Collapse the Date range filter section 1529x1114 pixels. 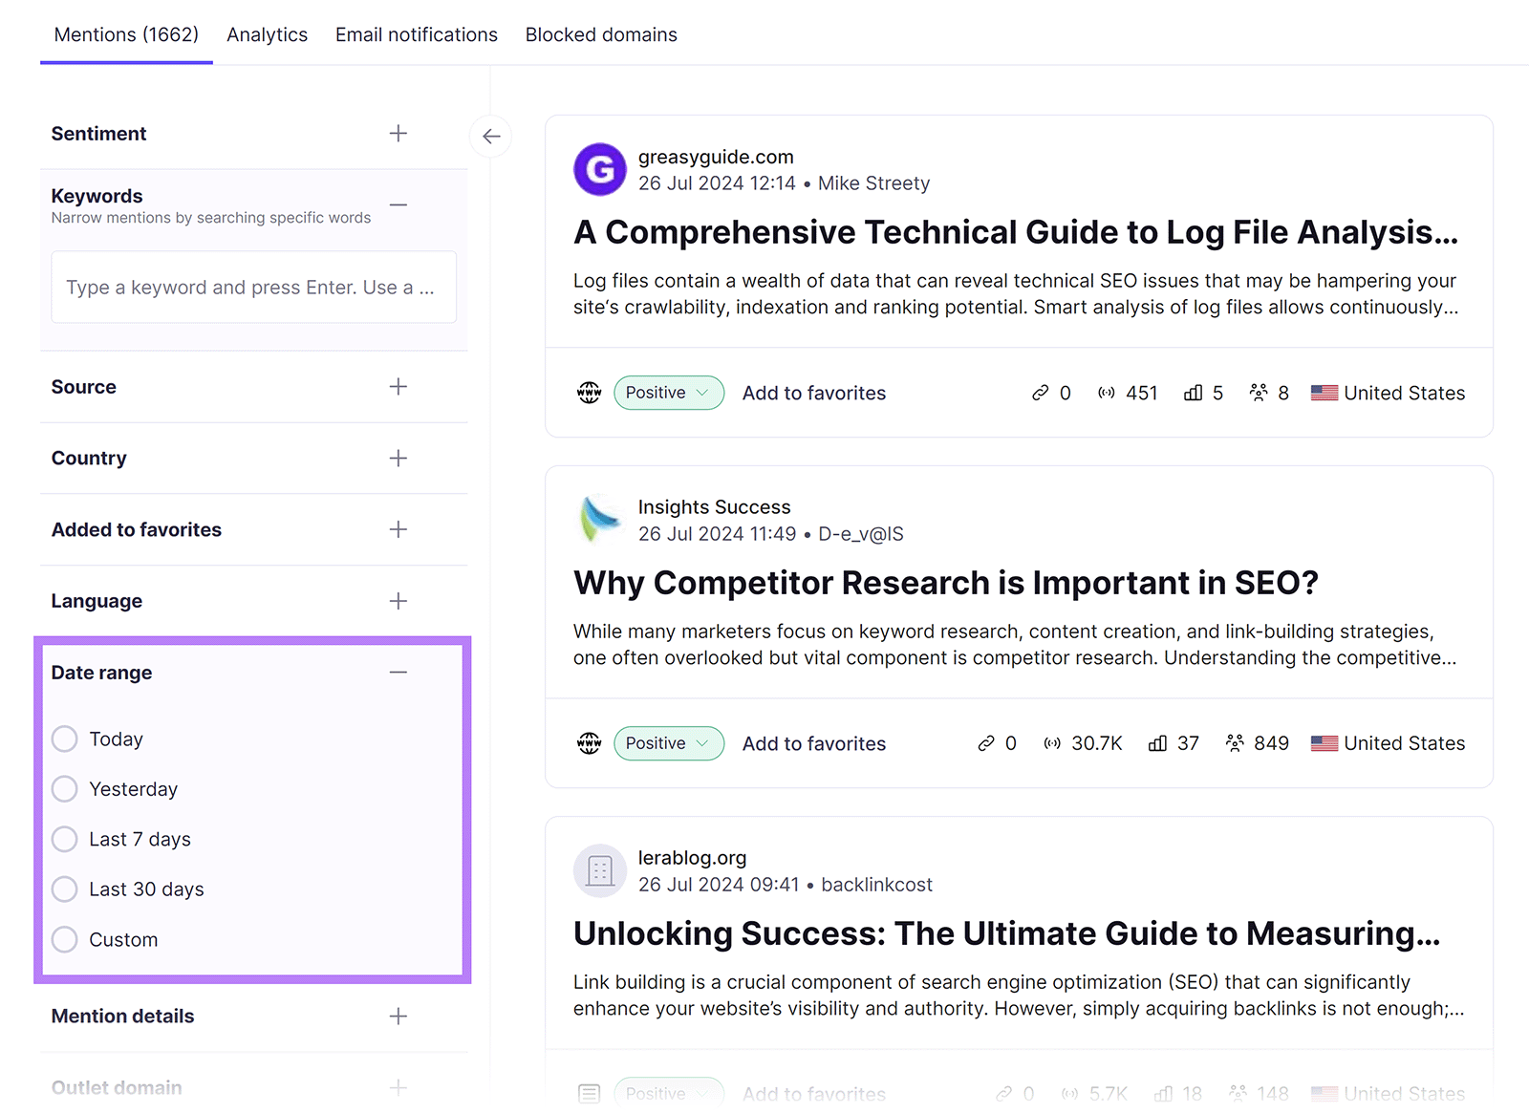[x=398, y=673]
